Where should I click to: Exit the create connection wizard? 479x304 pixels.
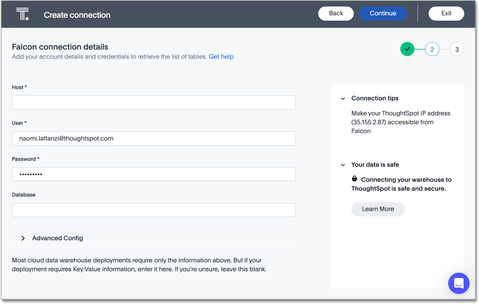[446, 14]
